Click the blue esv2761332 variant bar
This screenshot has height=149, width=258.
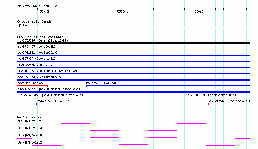pyautogui.click(x=133, y=55)
